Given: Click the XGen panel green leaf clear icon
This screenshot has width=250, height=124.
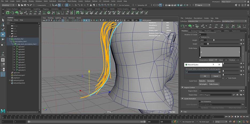Looking at the screenshot, I should tap(190, 26).
